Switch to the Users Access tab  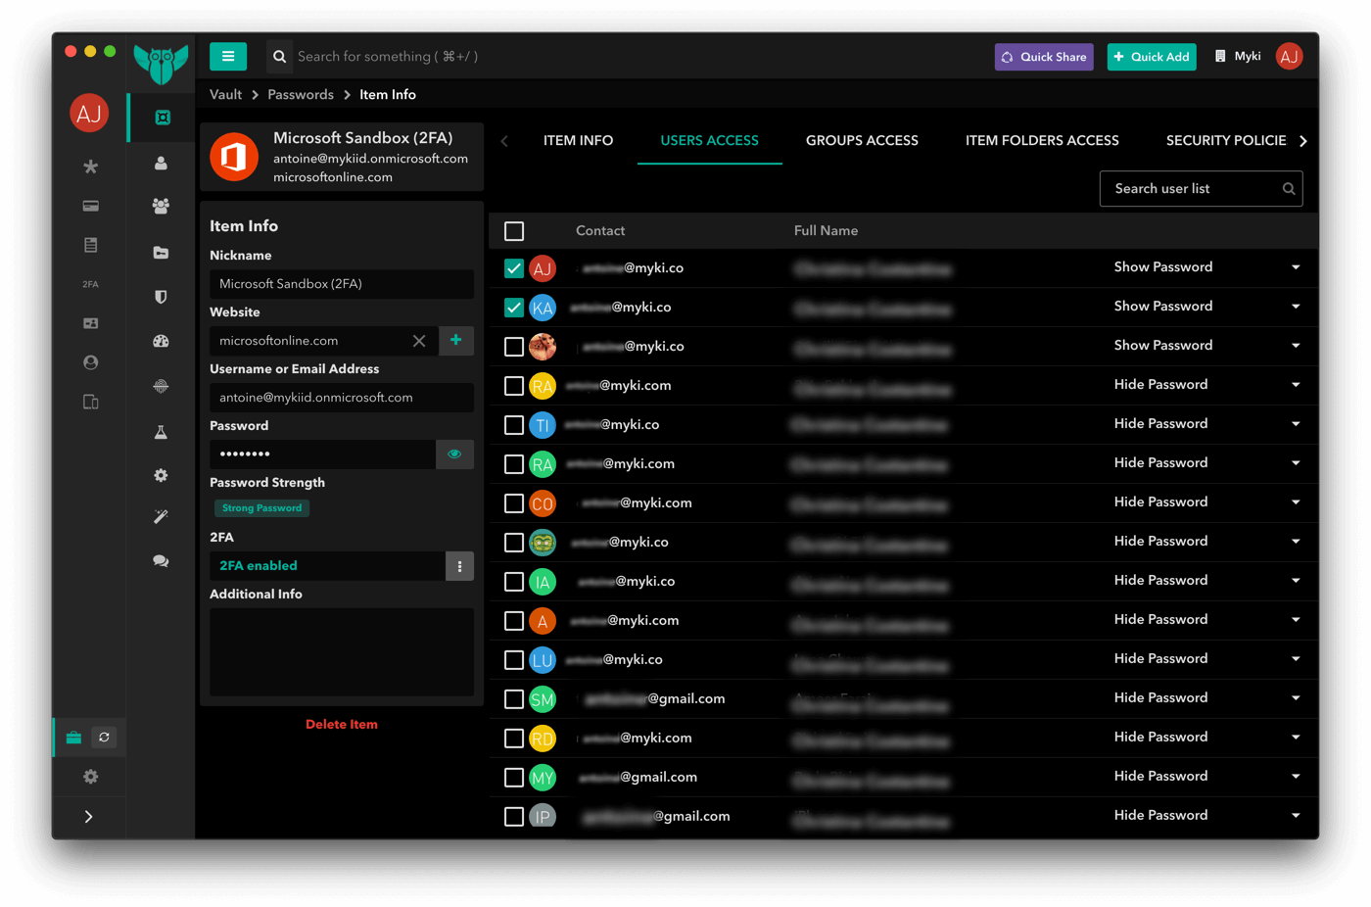709,141
